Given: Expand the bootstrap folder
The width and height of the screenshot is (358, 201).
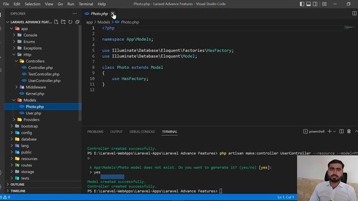Looking at the screenshot, I should (x=43, y=126).
